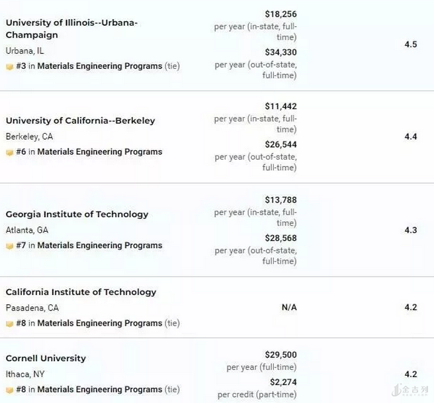Click Berkeley Materials Engineering Programs ranking link
This screenshot has height=403, width=434.
(x=99, y=152)
